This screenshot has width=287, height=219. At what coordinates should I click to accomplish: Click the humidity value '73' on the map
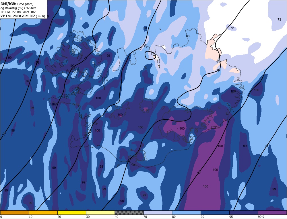279,19
